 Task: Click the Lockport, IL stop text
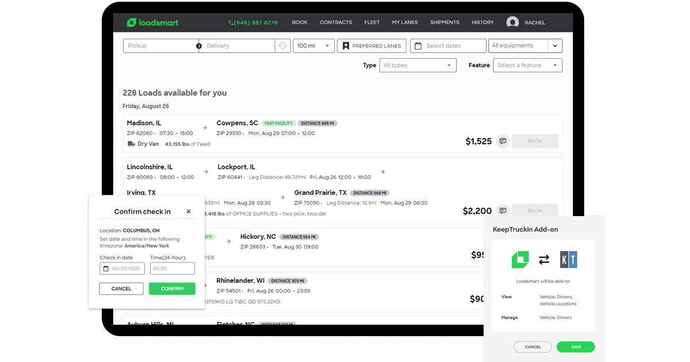coord(236,167)
